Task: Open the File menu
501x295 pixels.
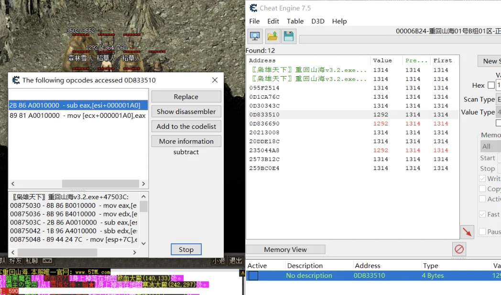Action: pos(254,21)
